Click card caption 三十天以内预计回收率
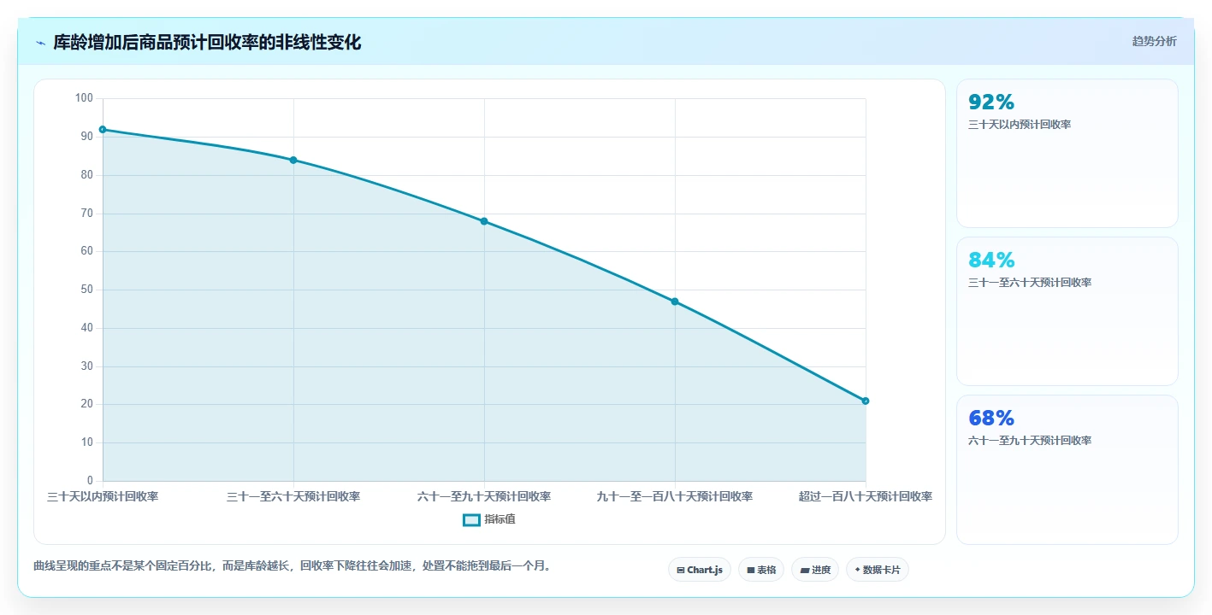Screen dimensions: 1212x615 click(1020, 125)
